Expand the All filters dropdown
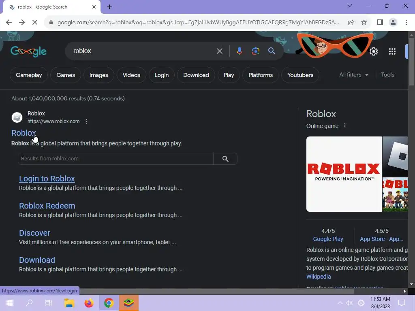This screenshot has height=311, width=415. point(353,75)
